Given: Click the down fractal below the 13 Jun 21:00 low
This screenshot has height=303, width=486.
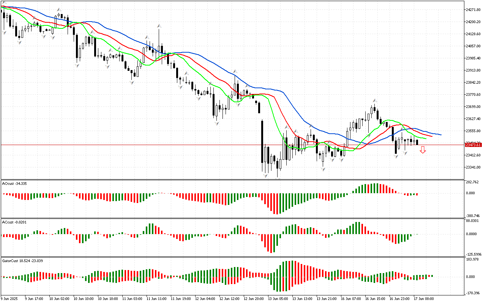Looking at the screenshot, I should (323, 169).
